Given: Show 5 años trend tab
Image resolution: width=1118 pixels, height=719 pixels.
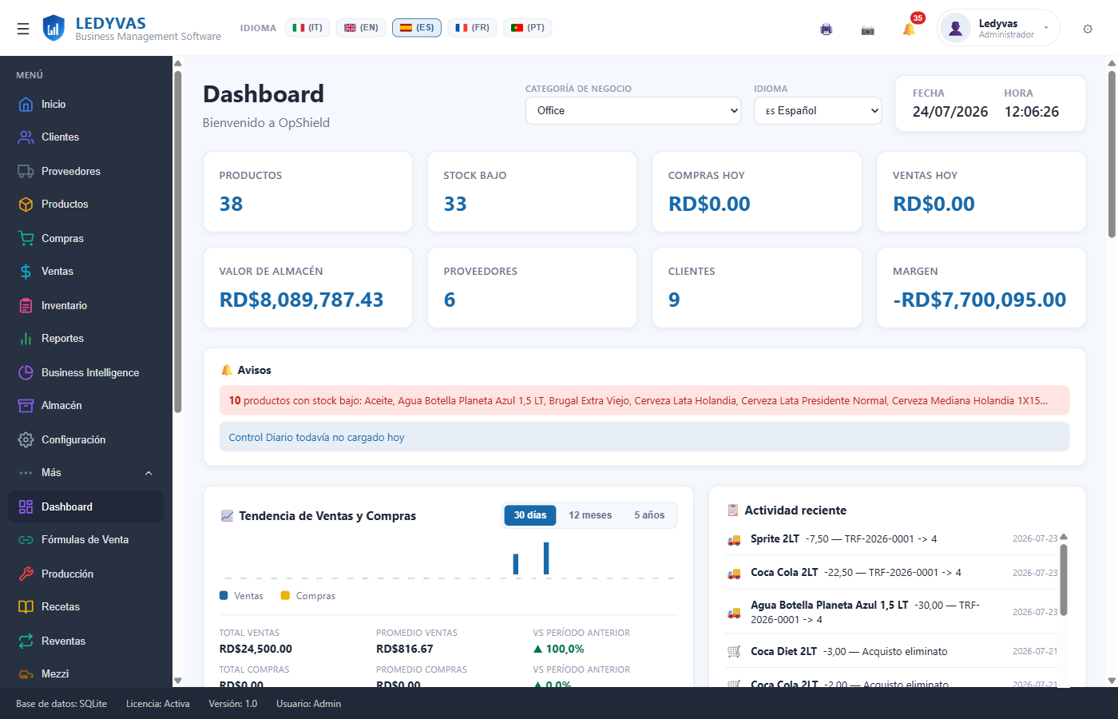Looking at the screenshot, I should pyautogui.click(x=649, y=515).
